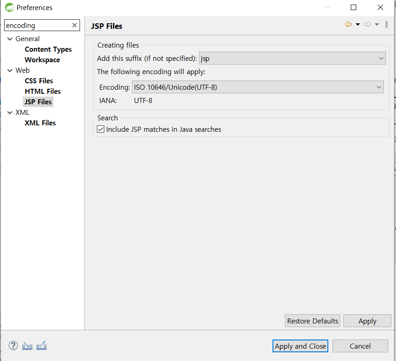Click the IANA value UTF-8 text

[143, 101]
